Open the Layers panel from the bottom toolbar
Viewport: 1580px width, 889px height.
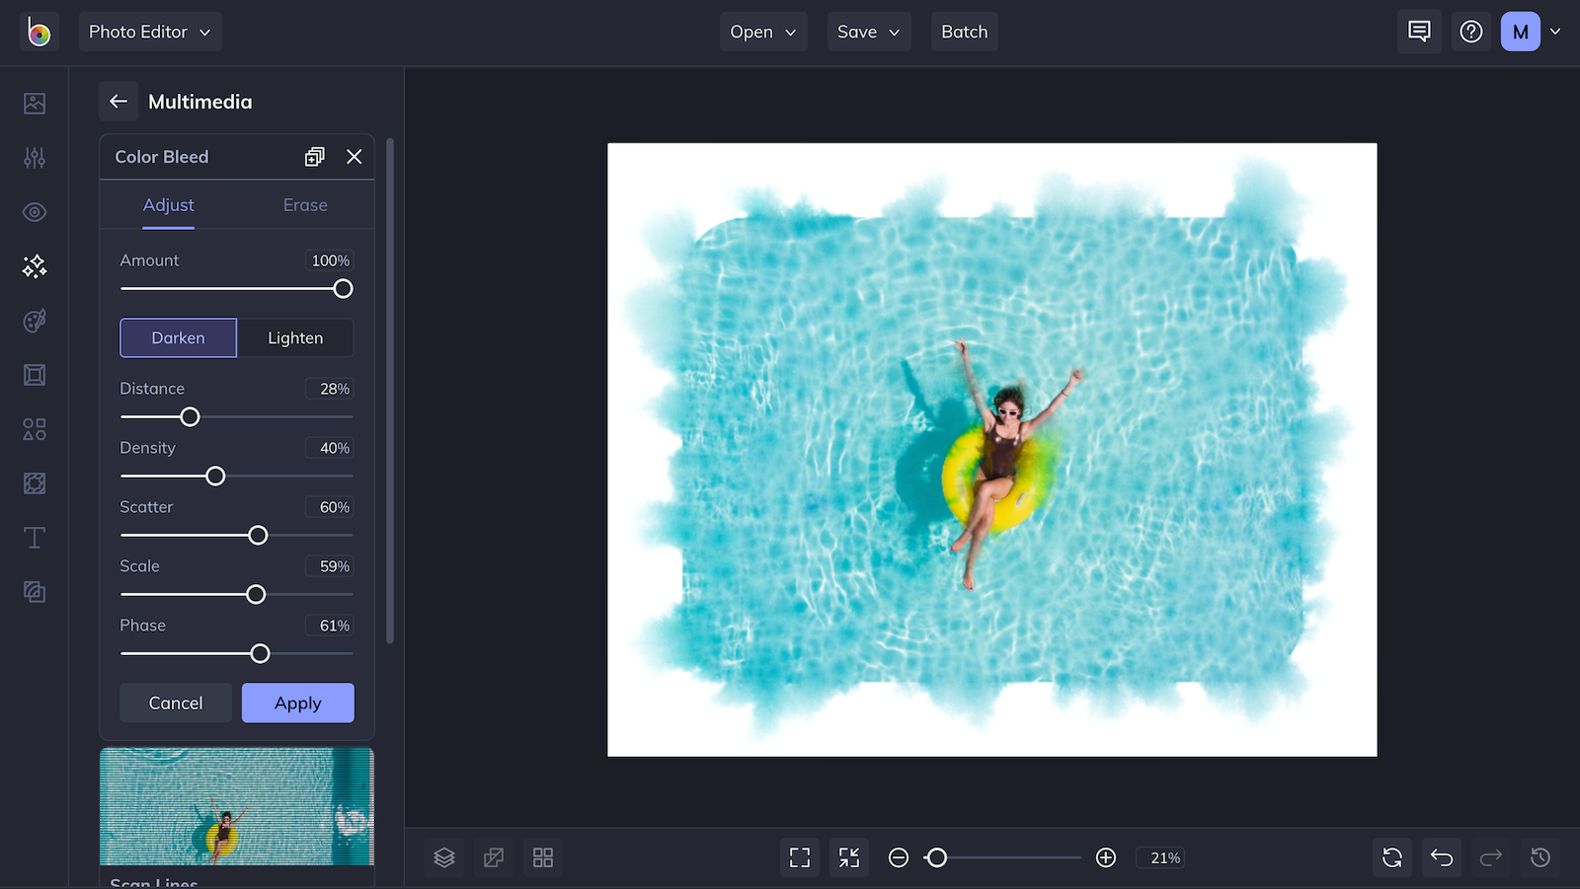443,857
